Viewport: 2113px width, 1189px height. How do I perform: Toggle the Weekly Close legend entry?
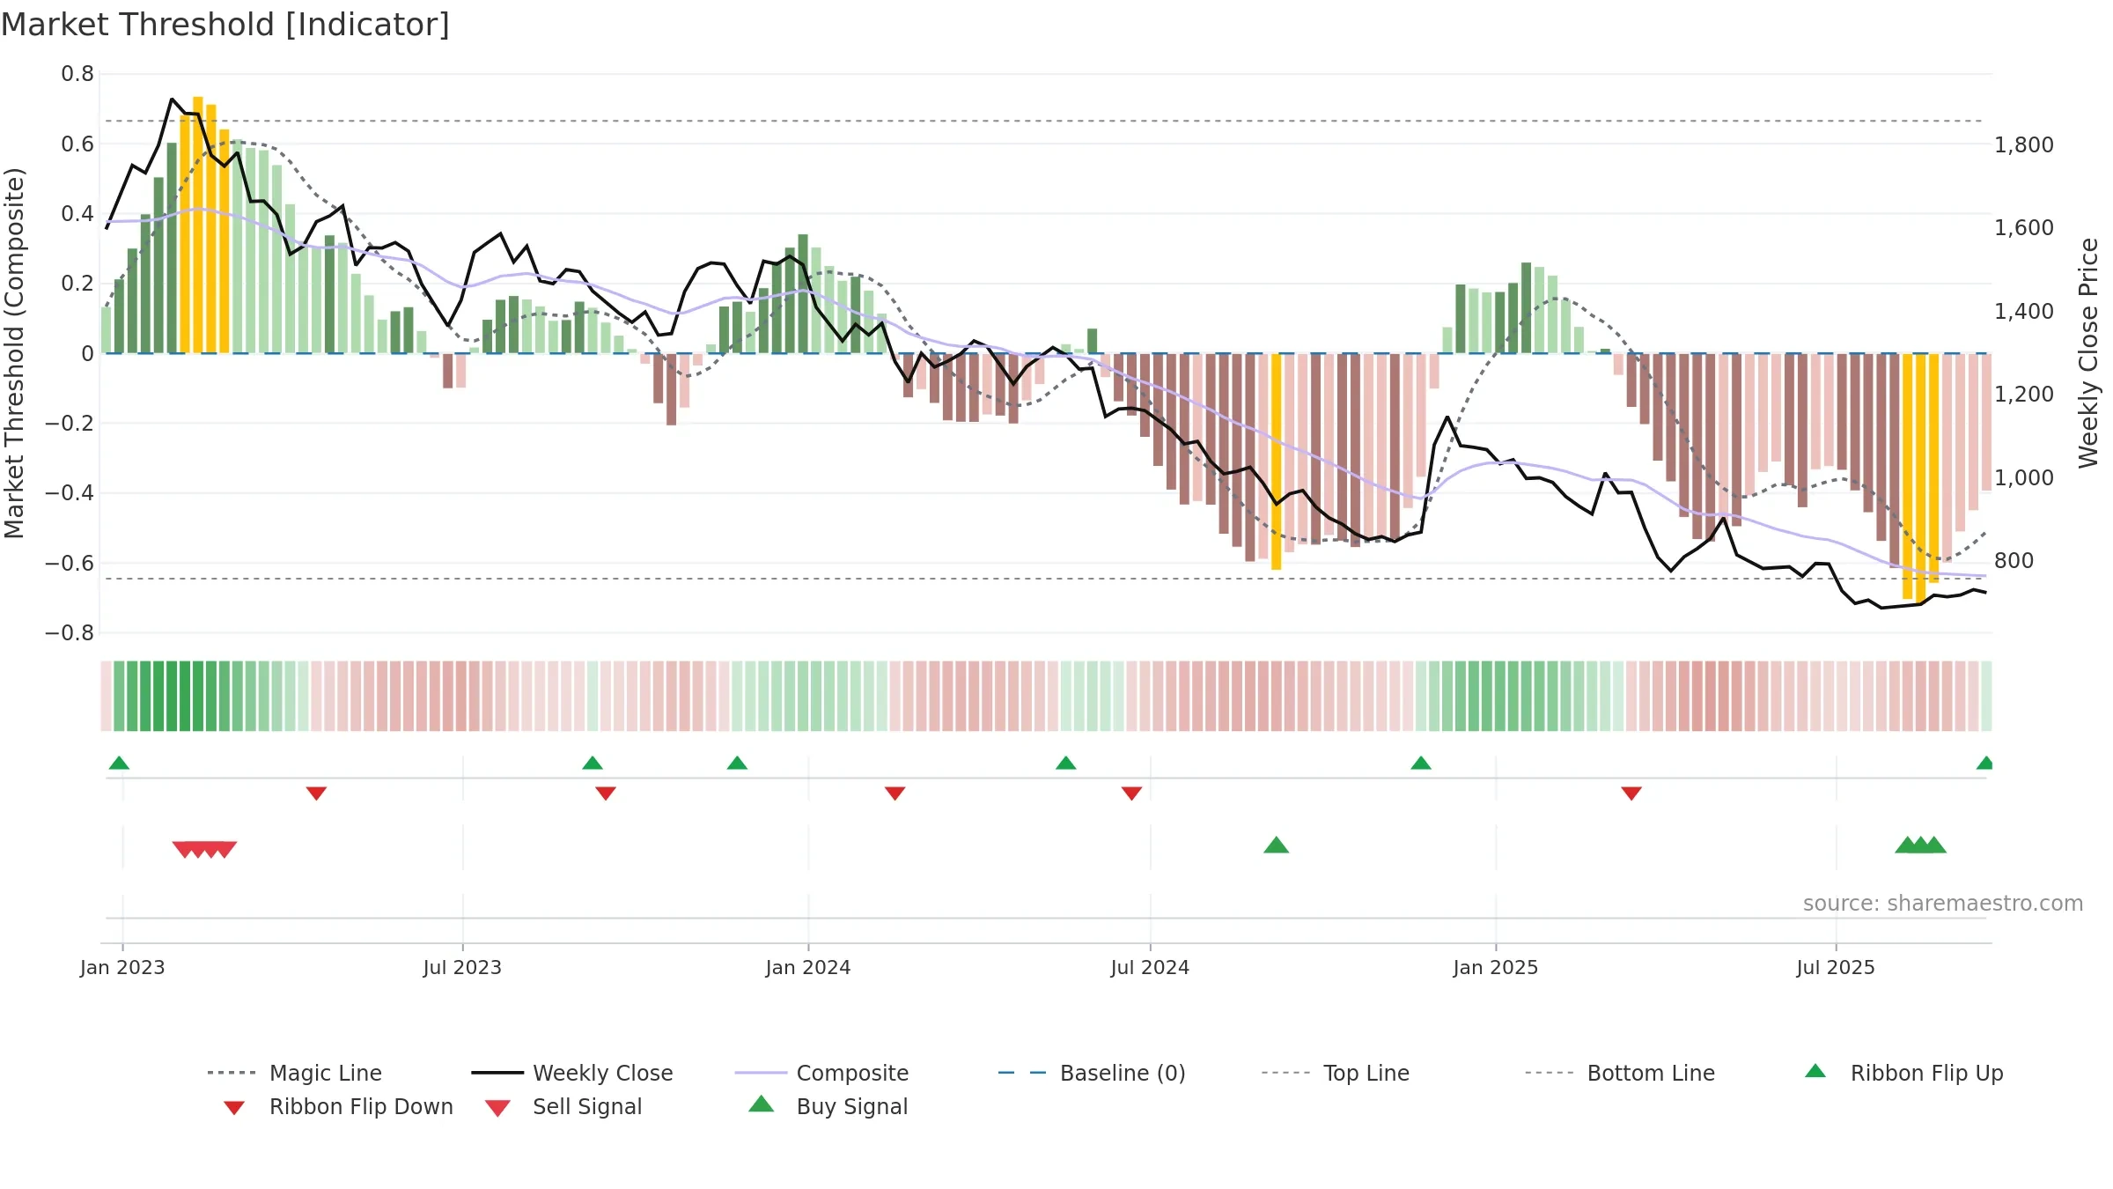point(571,1073)
